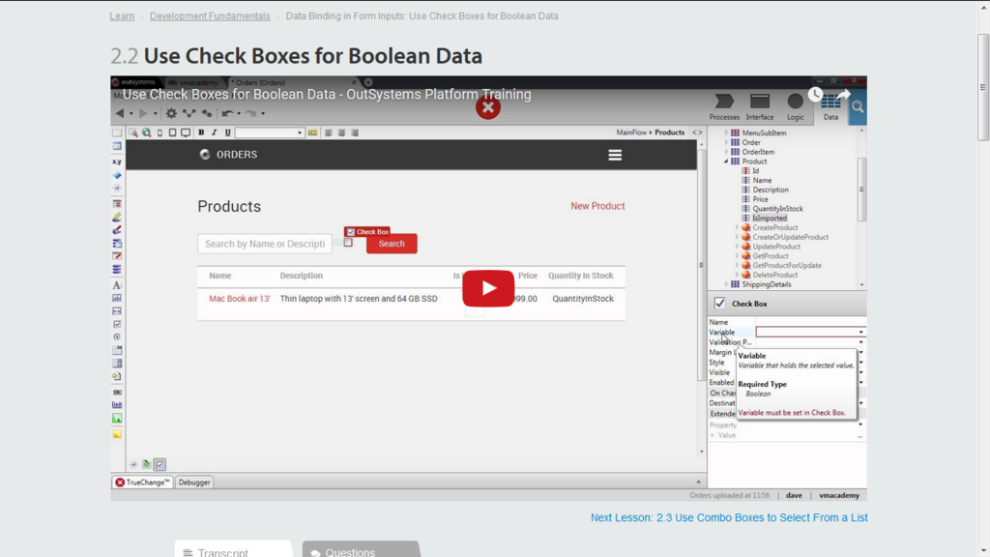
Task: Select the Label A: widget tool
Action: [x=117, y=285]
